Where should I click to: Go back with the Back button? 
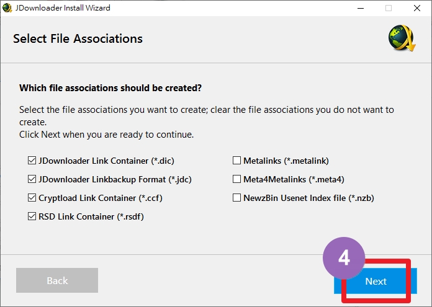57,280
